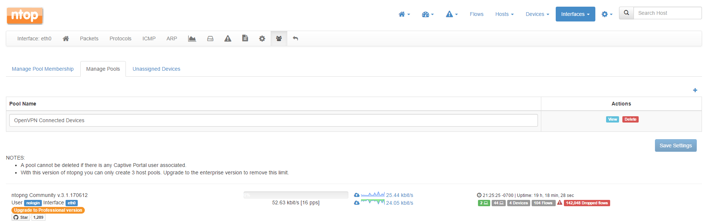Expand the Home dropdown in top navbar
The image size is (709, 221).
[x=404, y=14]
